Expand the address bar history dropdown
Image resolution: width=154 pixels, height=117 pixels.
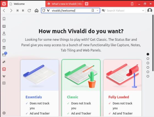97,11
